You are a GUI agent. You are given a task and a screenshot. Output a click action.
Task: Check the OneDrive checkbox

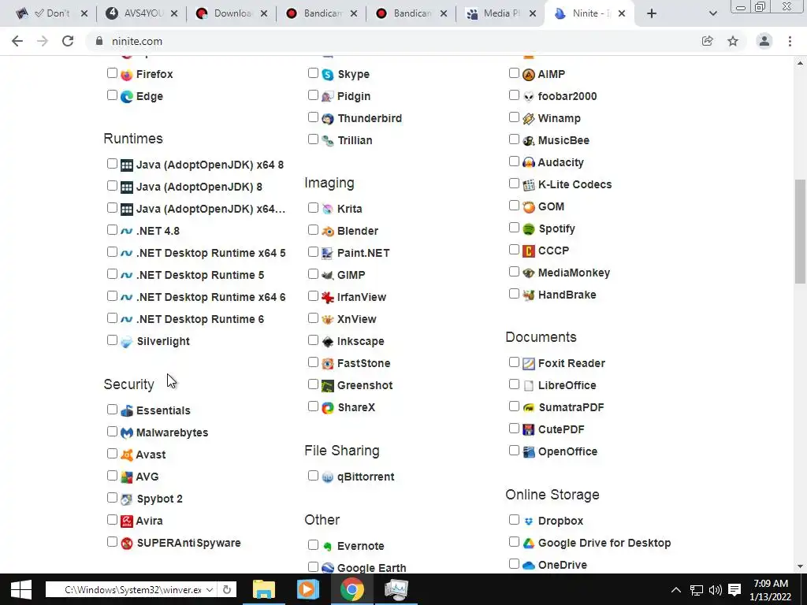pos(514,564)
